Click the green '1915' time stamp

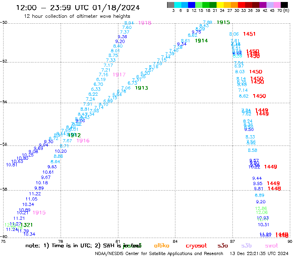223,23
